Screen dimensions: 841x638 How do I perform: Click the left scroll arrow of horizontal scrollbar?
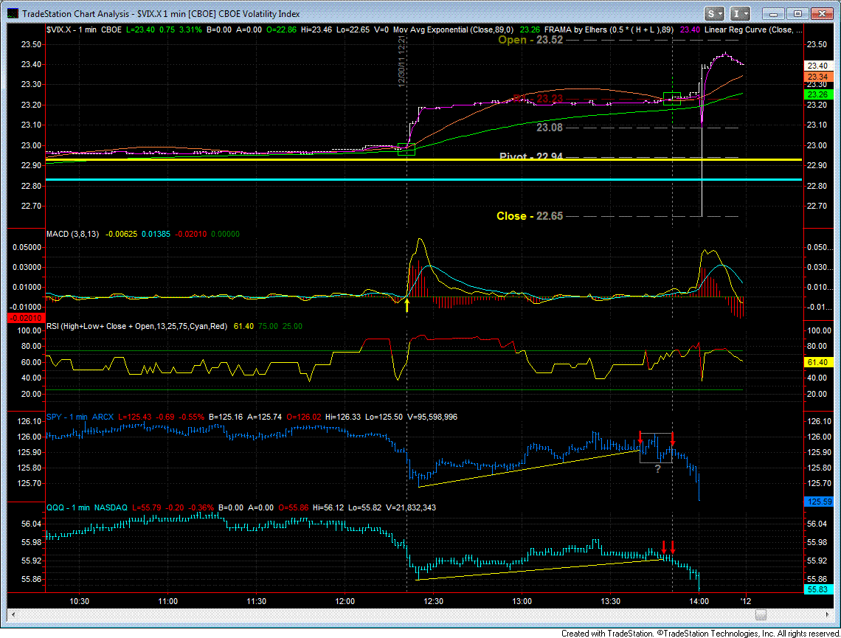(13, 614)
